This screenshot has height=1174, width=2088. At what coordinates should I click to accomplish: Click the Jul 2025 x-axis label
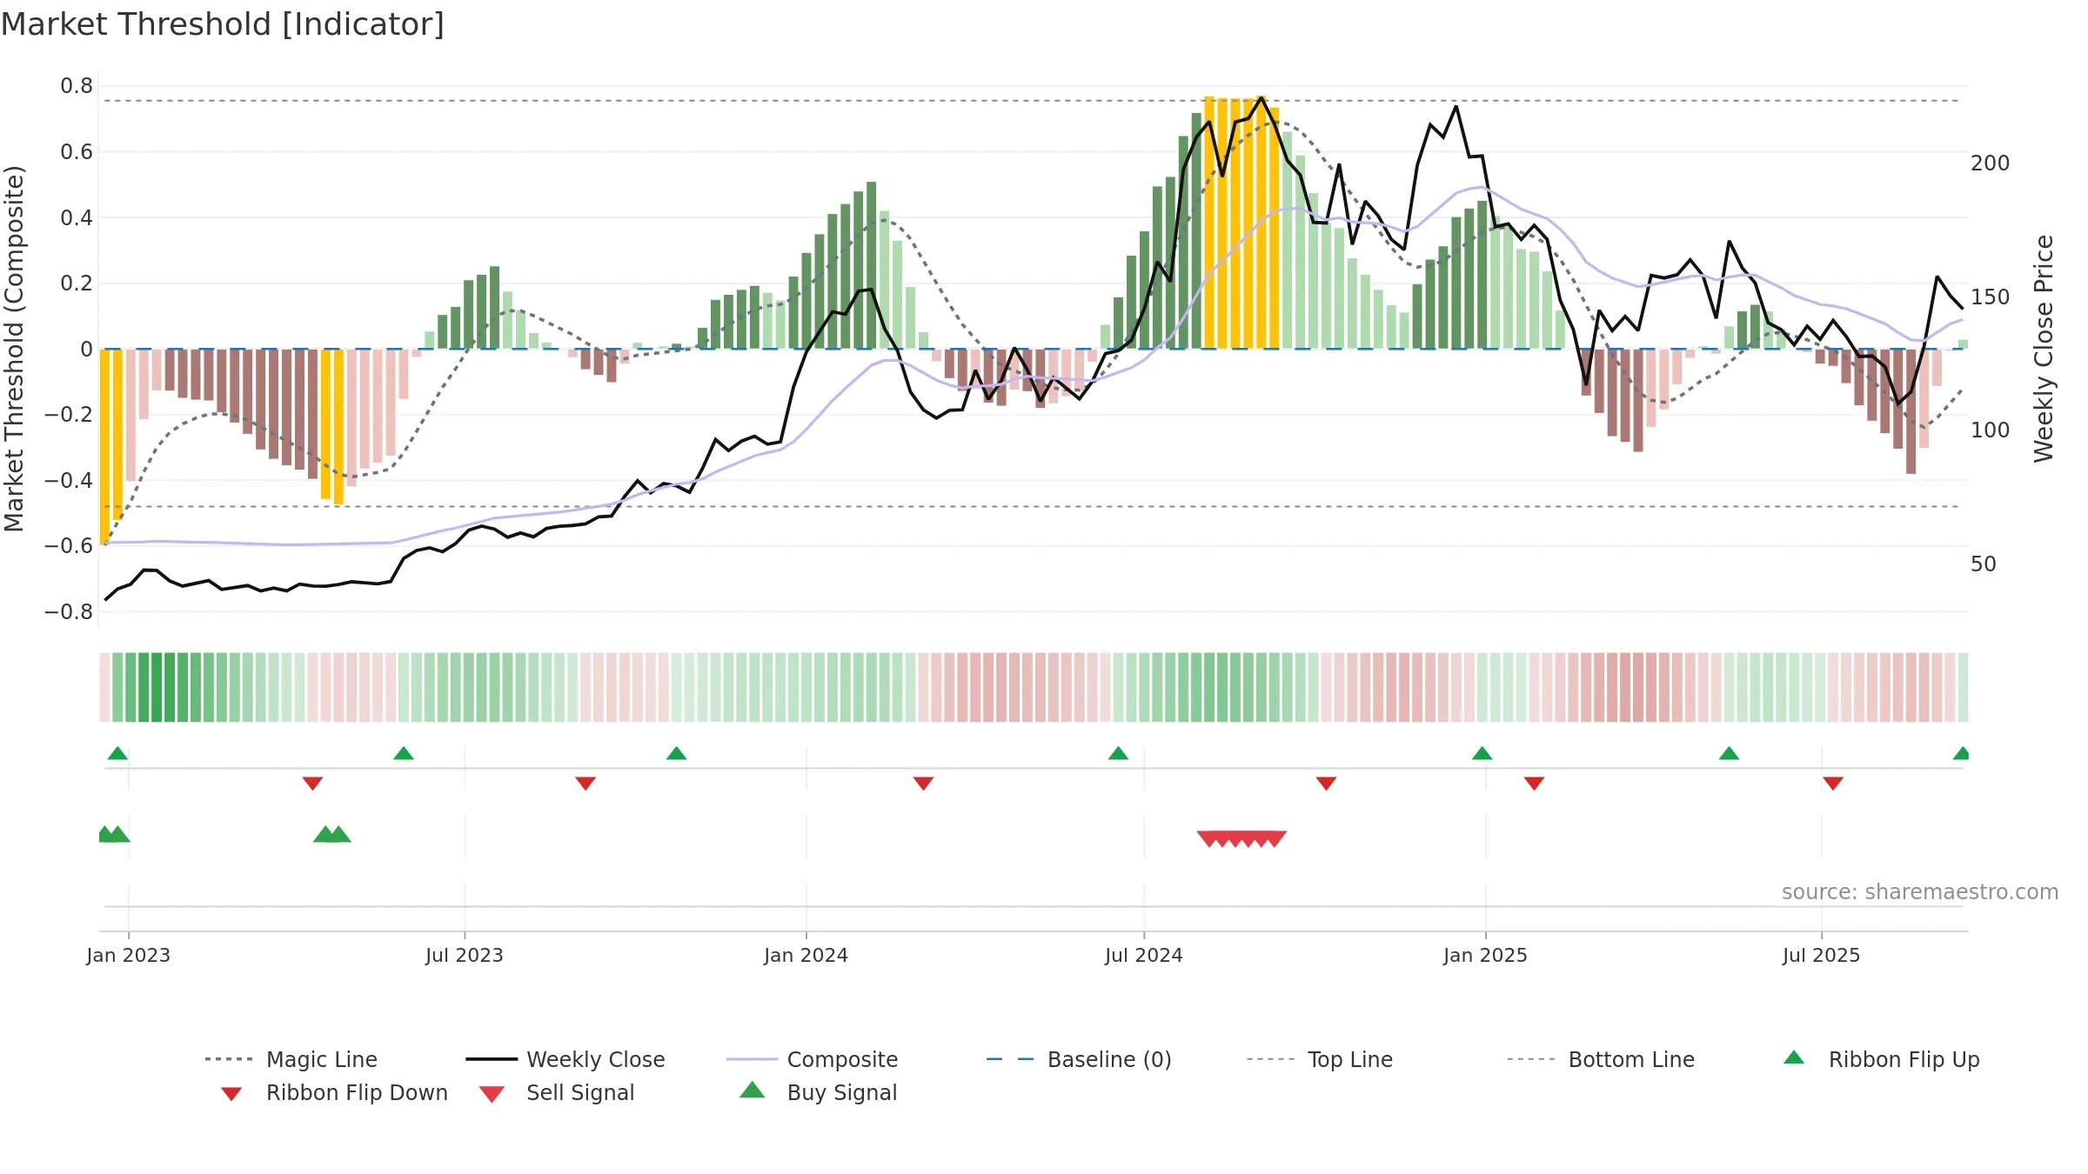[x=1821, y=955]
